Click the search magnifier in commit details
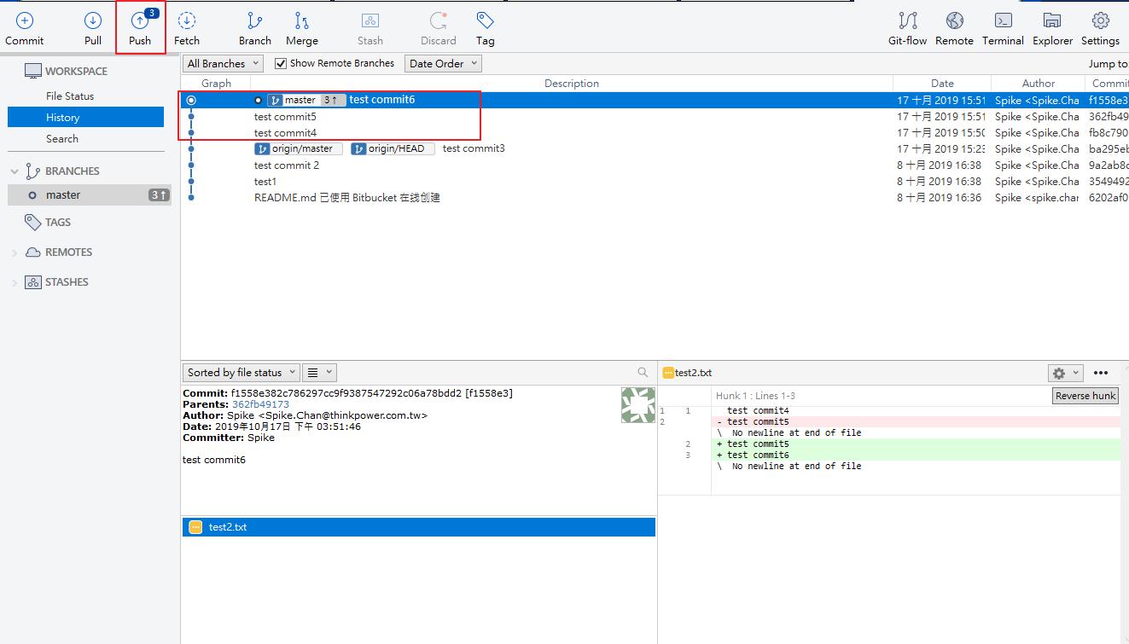 (643, 373)
